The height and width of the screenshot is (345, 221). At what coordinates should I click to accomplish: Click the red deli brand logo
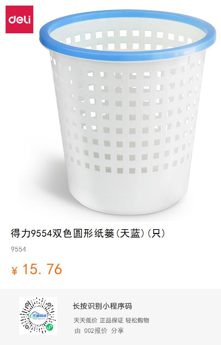[19, 19]
